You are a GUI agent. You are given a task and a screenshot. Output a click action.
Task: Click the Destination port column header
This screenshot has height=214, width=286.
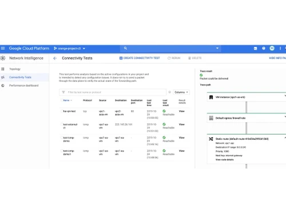tap(137, 102)
